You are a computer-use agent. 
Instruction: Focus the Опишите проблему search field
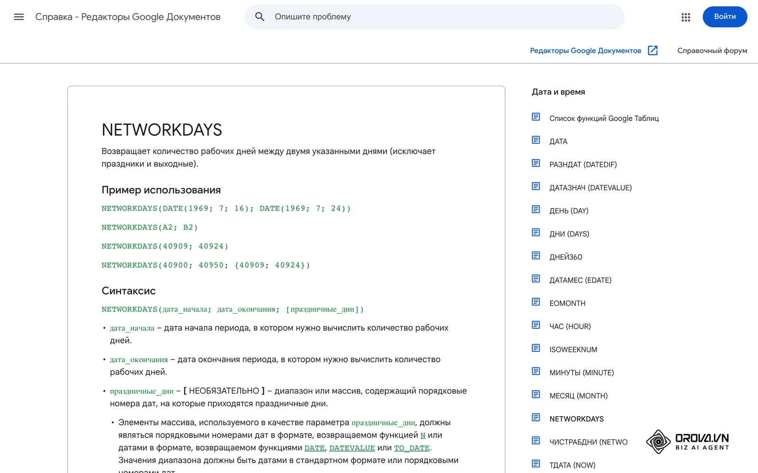point(434,17)
